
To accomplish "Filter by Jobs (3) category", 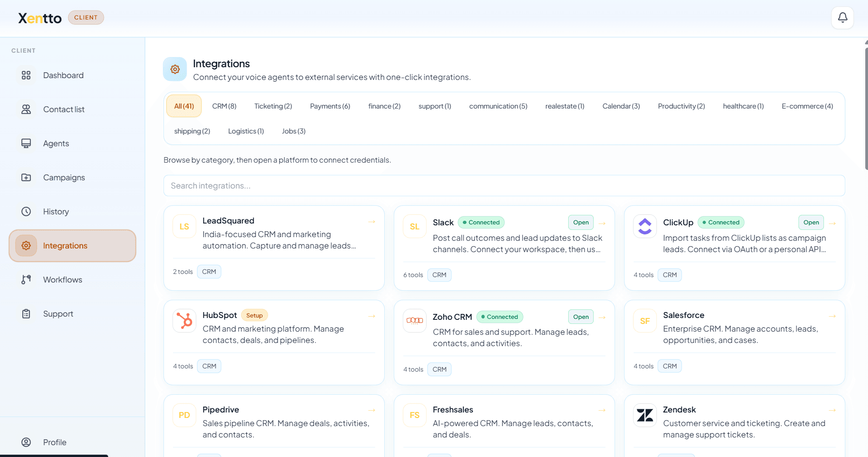I will [x=293, y=131].
